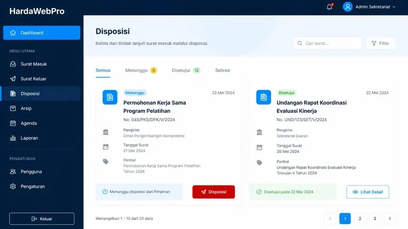
Task: Click the calendar icon beside 21 Mei 2024
Action: click(x=106, y=147)
